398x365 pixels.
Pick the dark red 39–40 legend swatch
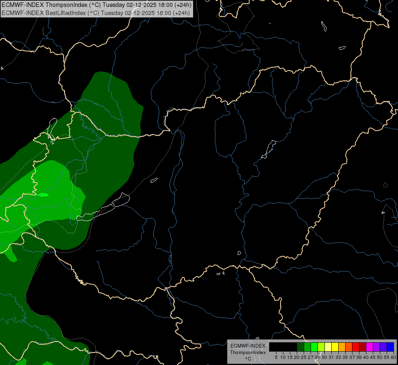363,347
